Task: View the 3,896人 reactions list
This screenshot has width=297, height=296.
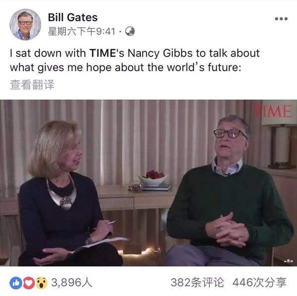Action: pos(72,283)
